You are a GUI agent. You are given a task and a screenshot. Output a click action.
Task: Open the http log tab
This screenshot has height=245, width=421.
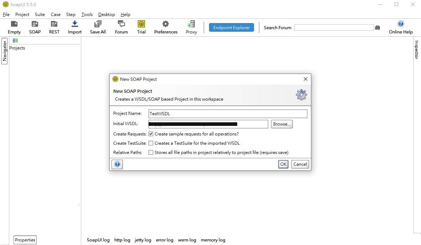click(122, 240)
